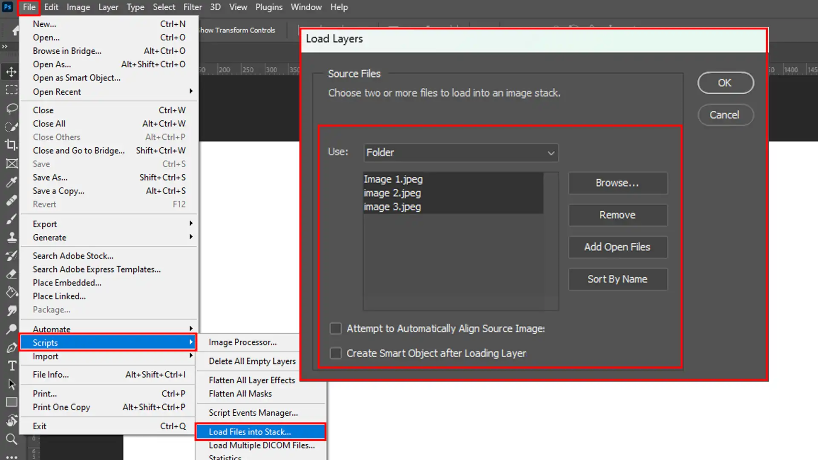Select the Crop tool
The width and height of the screenshot is (818, 460).
click(x=12, y=145)
